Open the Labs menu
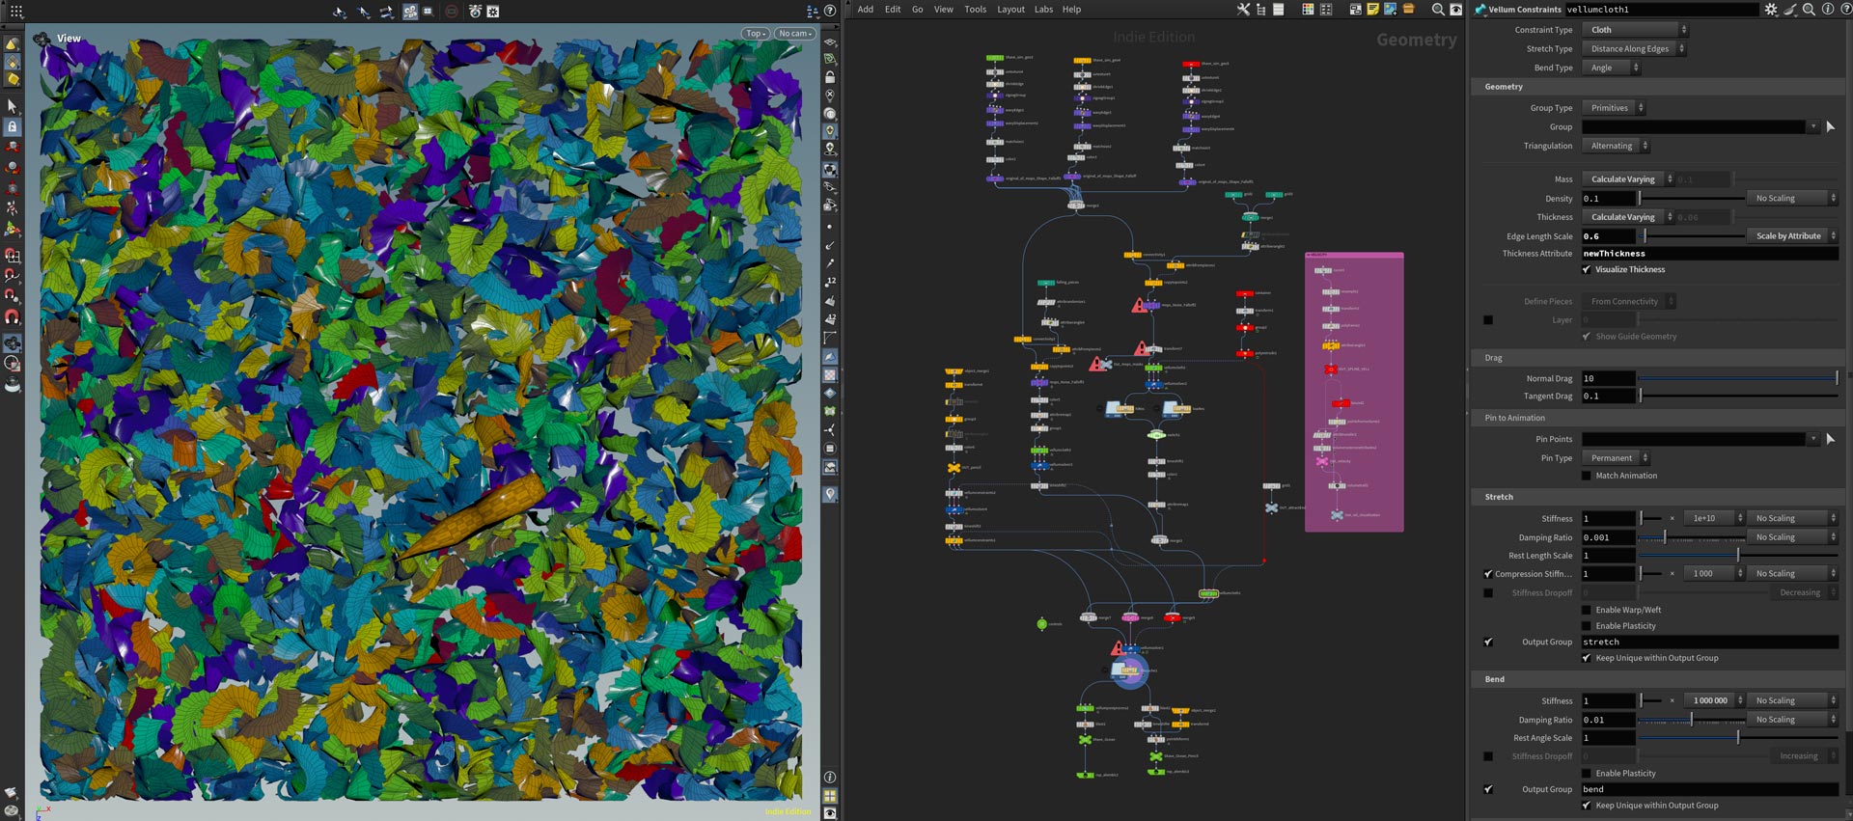The width and height of the screenshot is (1853, 821). click(x=1043, y=10)
